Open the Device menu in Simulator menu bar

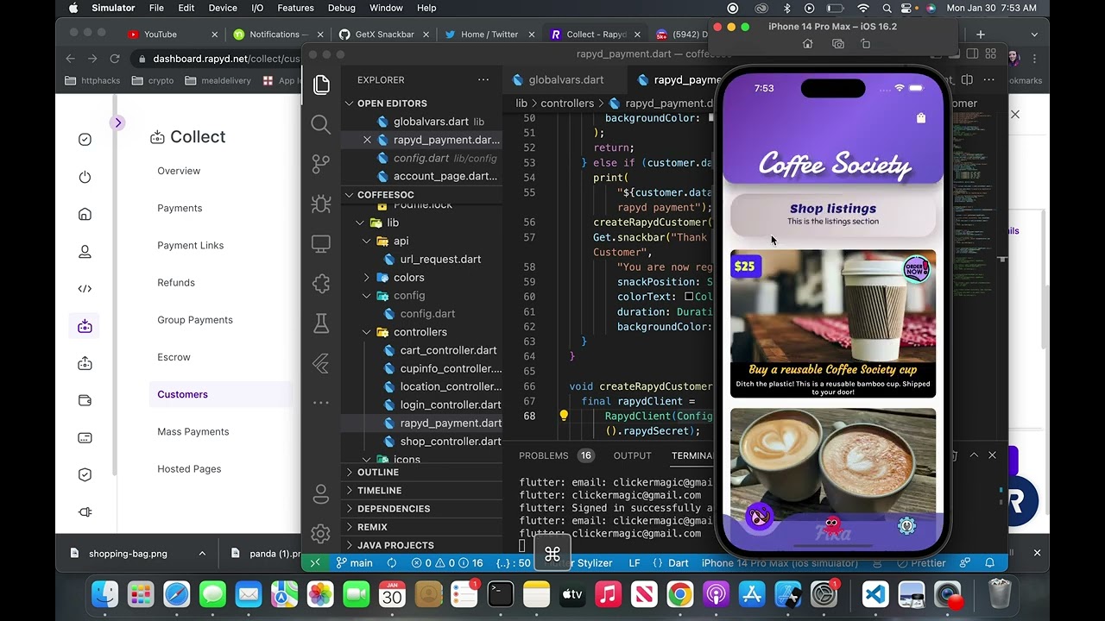(223, 8)
